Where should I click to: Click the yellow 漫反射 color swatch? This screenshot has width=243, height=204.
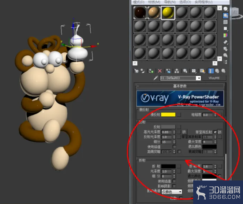click(168, 115)
